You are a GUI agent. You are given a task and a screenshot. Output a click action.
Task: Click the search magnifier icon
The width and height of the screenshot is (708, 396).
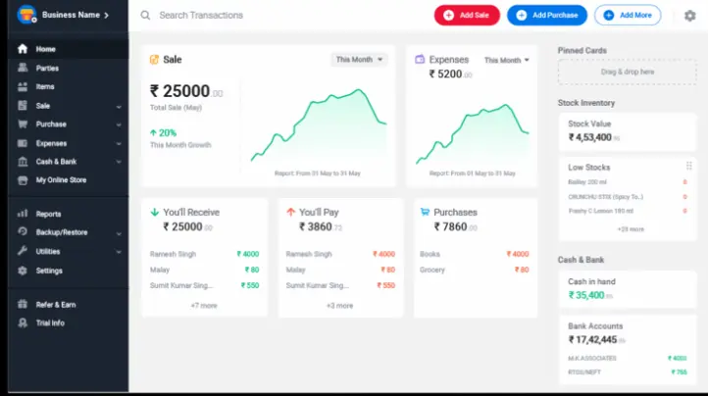tap(145, 16)
